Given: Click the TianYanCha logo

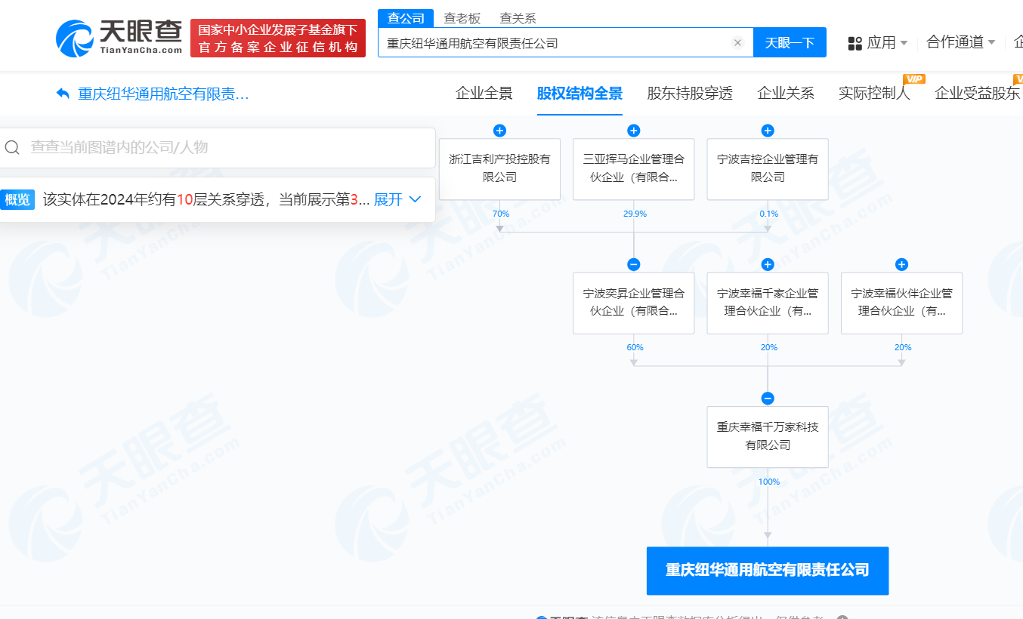Looking at the screenshot, I should tap(119, 36).
